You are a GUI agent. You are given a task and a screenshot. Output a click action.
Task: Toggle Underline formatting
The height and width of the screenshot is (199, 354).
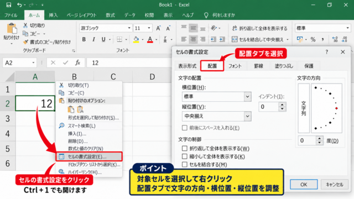pos(103,39)
